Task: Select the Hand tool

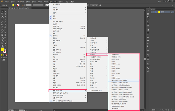Action: (x=2, y=46)
